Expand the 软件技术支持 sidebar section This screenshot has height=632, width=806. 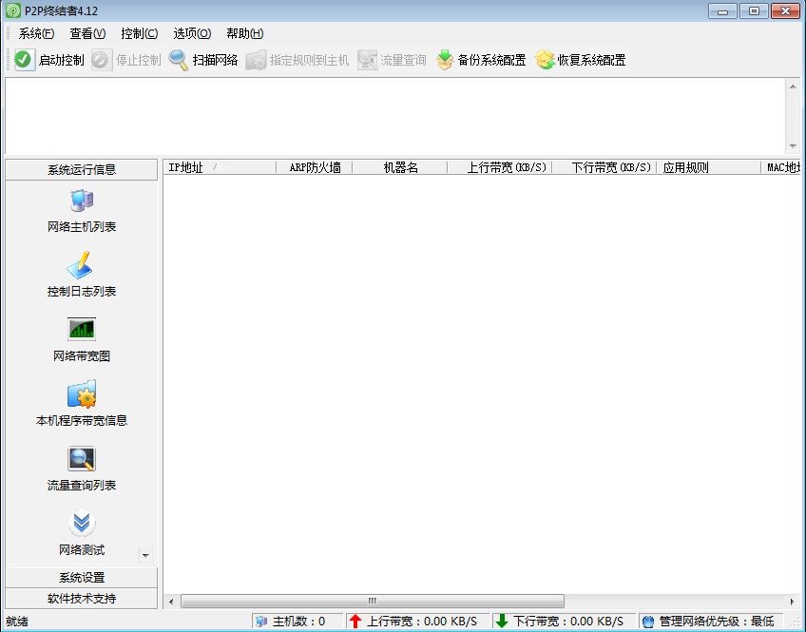82,599
